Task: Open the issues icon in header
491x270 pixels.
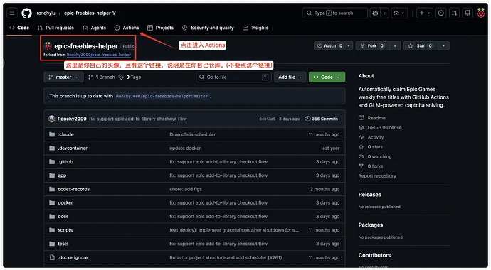Action: 441,13
